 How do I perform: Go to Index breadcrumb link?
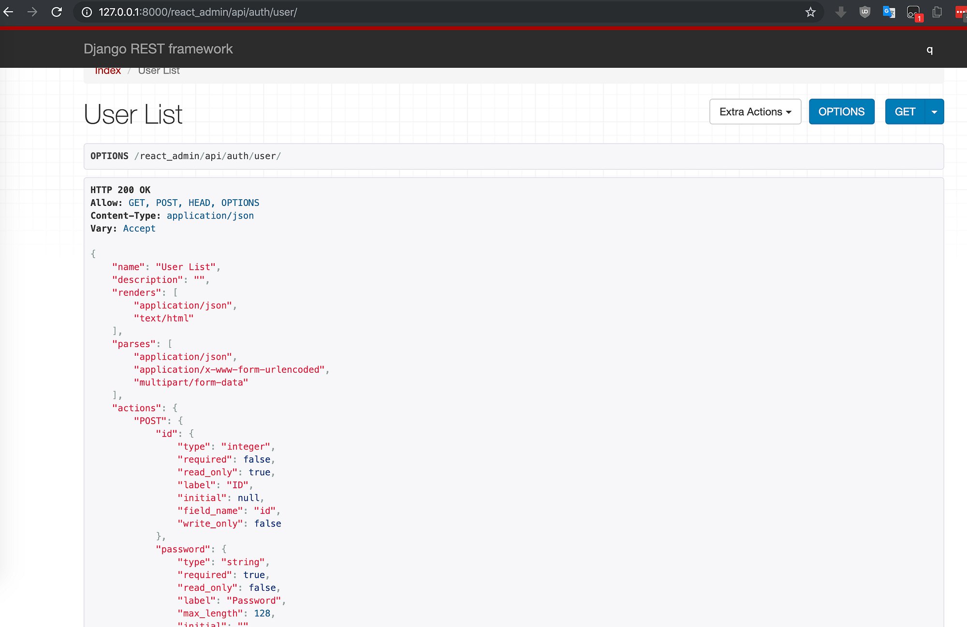(x=108, y=71)
